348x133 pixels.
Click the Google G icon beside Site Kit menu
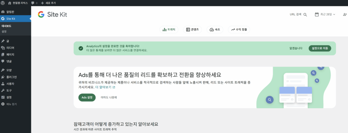[x=3, y=19]
